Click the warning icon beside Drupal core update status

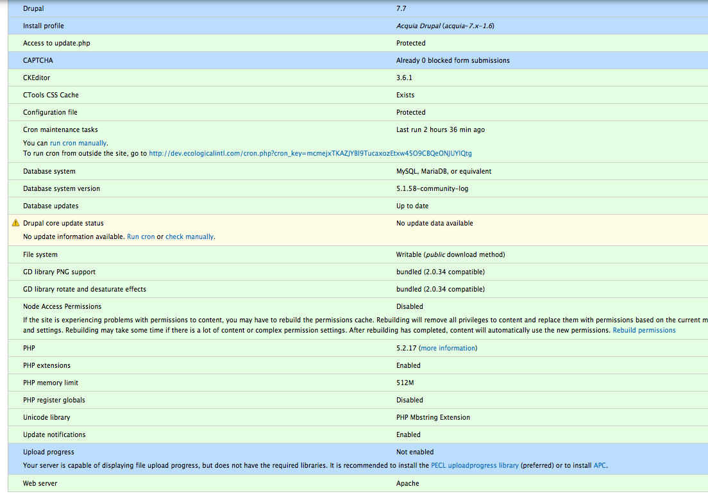coord(16,223)
